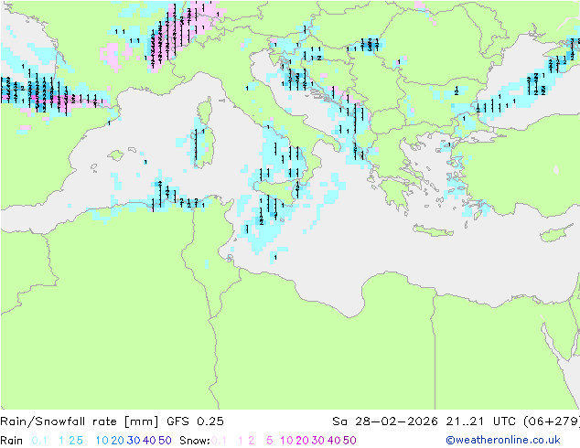Click the island of Corsica on the map

tap(205, 111)
